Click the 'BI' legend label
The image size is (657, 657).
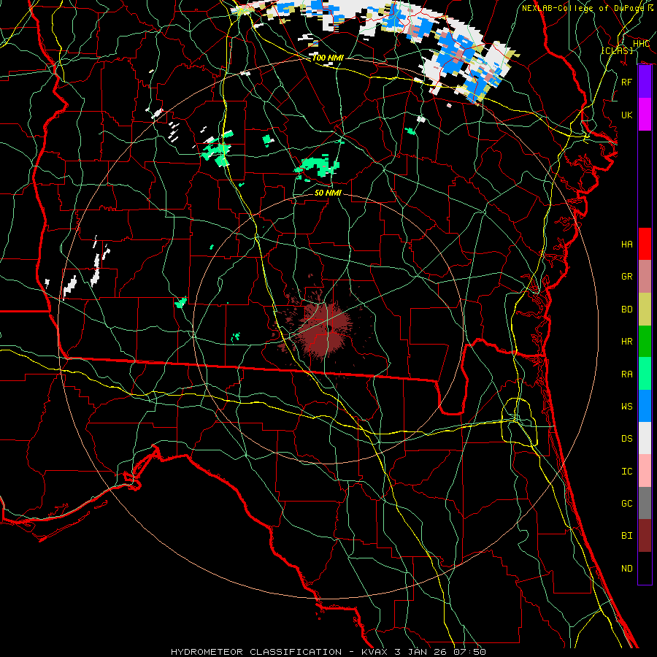(x=626, y=536)
